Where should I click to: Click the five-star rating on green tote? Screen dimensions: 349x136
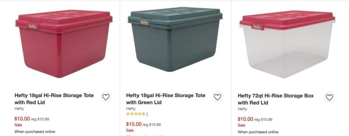136,114
